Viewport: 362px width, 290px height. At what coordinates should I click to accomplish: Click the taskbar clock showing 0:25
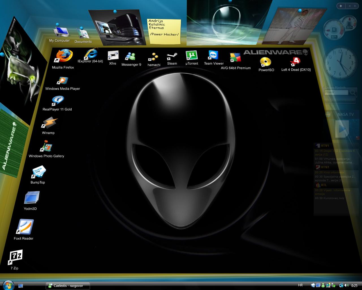354,285
